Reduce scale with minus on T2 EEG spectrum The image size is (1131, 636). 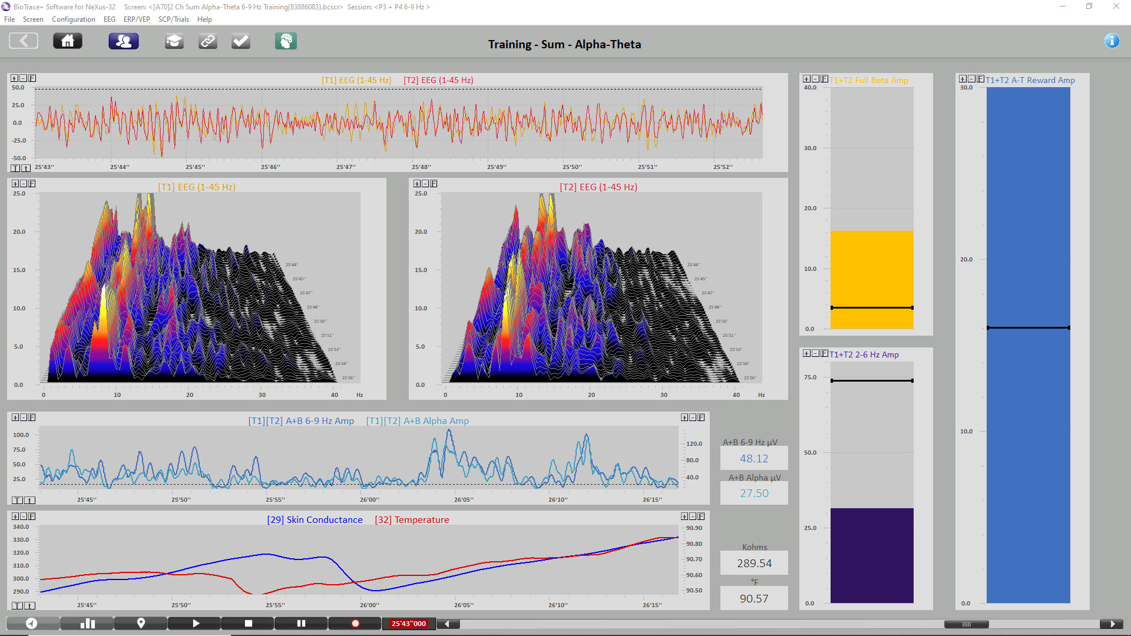(425, 184)
